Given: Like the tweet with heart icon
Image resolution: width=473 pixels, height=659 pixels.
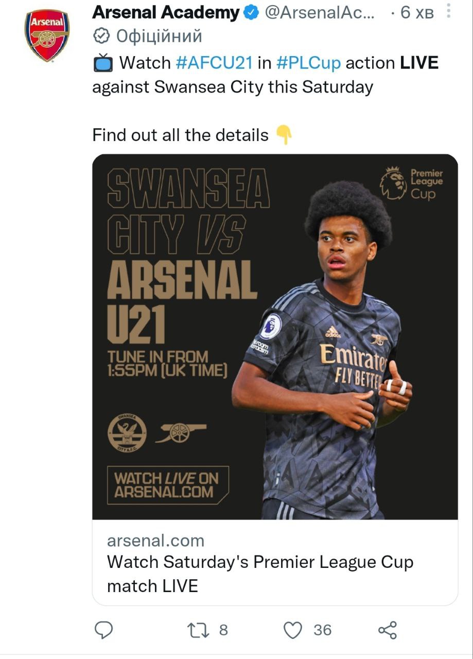Looking at the screenshot, I should pos(293,630).
